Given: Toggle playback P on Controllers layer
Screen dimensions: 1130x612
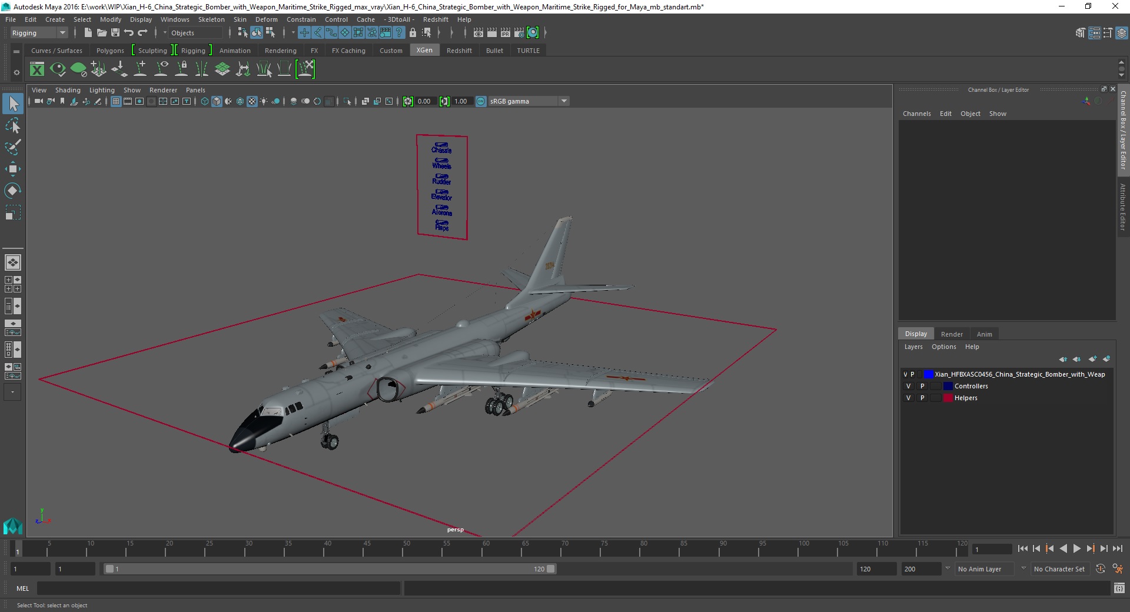Looking at the screenshot, I should 922,386.
